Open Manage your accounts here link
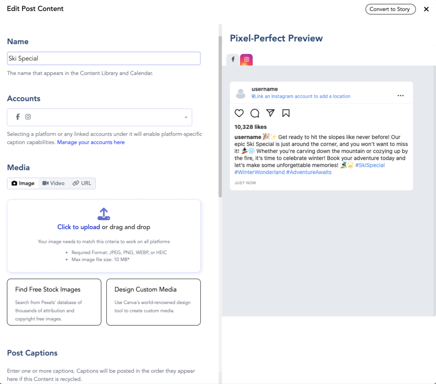The height and width of the screenshot is (384, 436). pos(91,142)
